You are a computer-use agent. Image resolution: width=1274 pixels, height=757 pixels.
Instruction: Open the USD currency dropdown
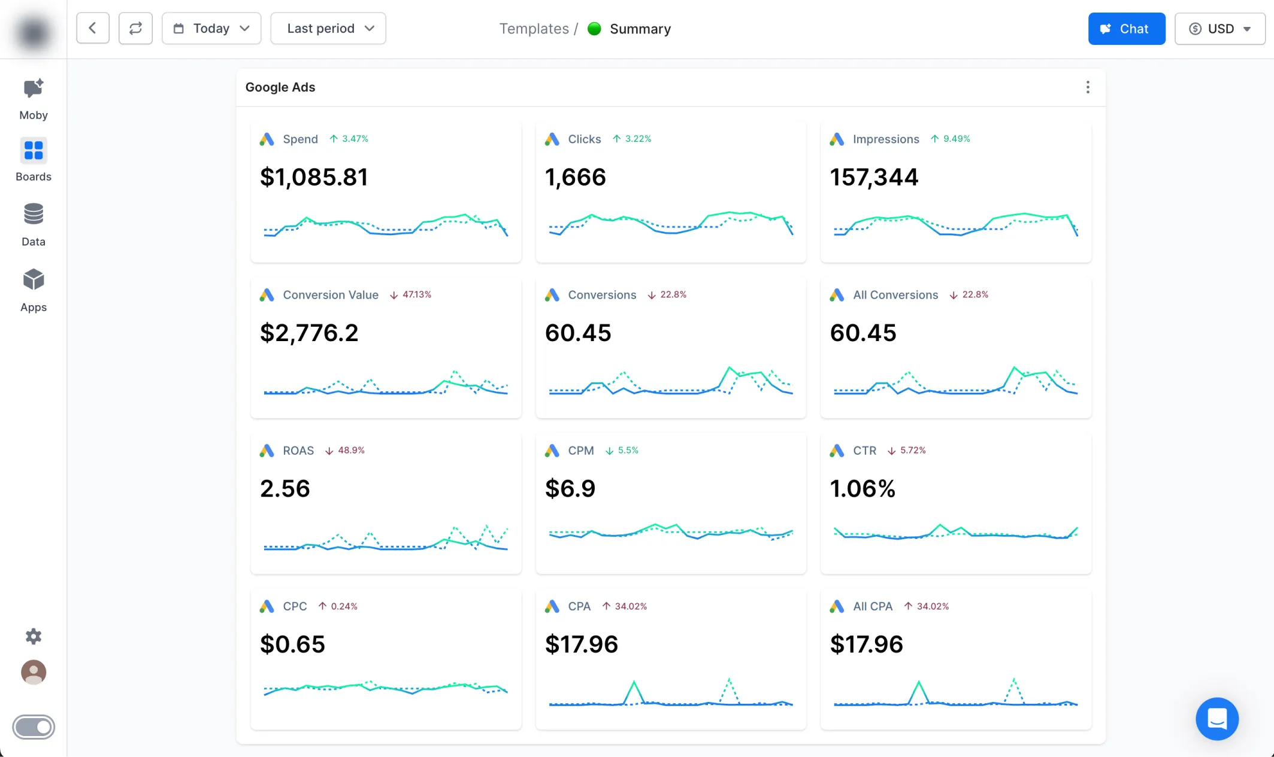(1219, 29)
